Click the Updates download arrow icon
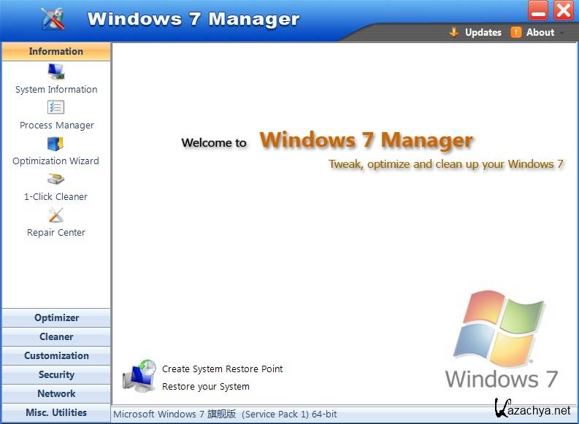579x424 pixels. [x=453, y=32]
